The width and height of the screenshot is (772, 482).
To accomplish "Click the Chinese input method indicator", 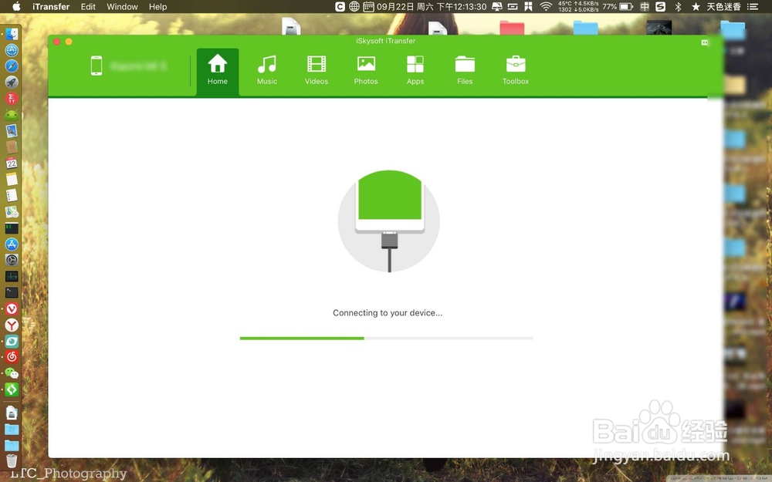I will pos(645,6).
